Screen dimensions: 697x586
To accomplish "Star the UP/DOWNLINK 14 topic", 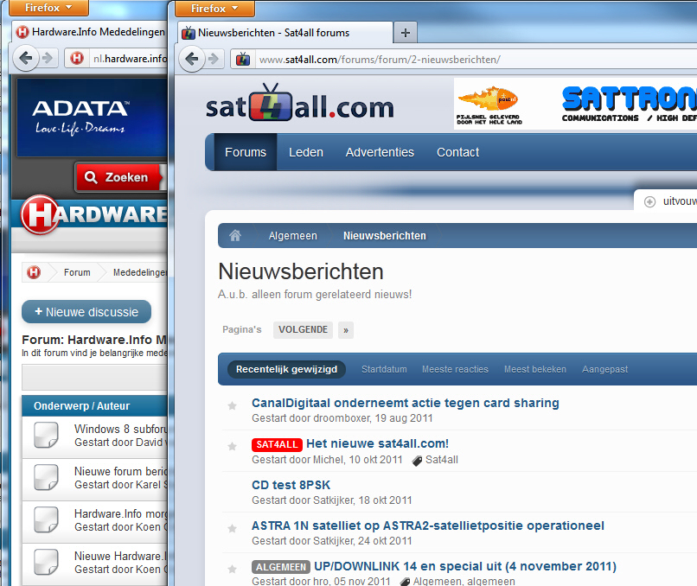I will (x=232, y=569).
